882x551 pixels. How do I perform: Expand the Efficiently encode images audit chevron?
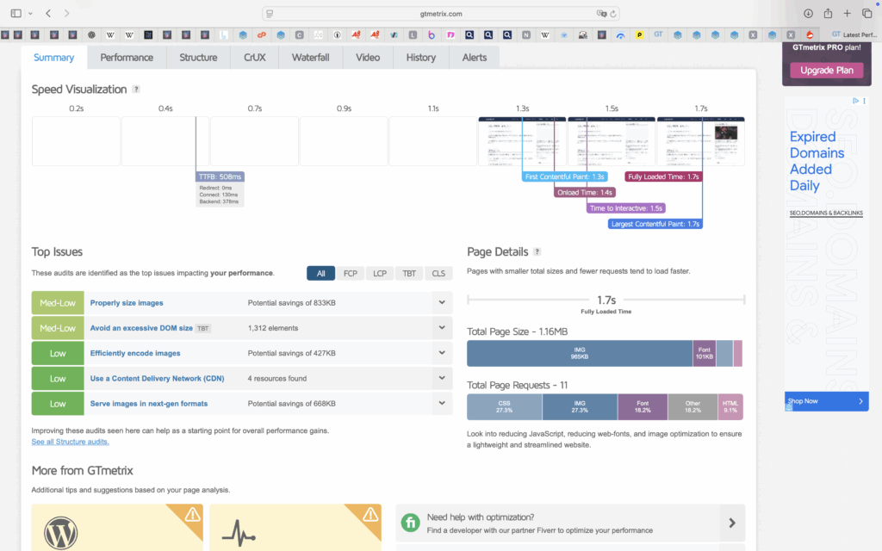[x=442, y=353]
